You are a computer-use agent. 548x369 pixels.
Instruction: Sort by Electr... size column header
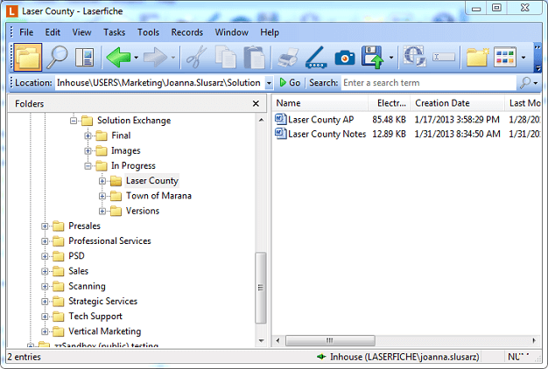pos(389,103)
